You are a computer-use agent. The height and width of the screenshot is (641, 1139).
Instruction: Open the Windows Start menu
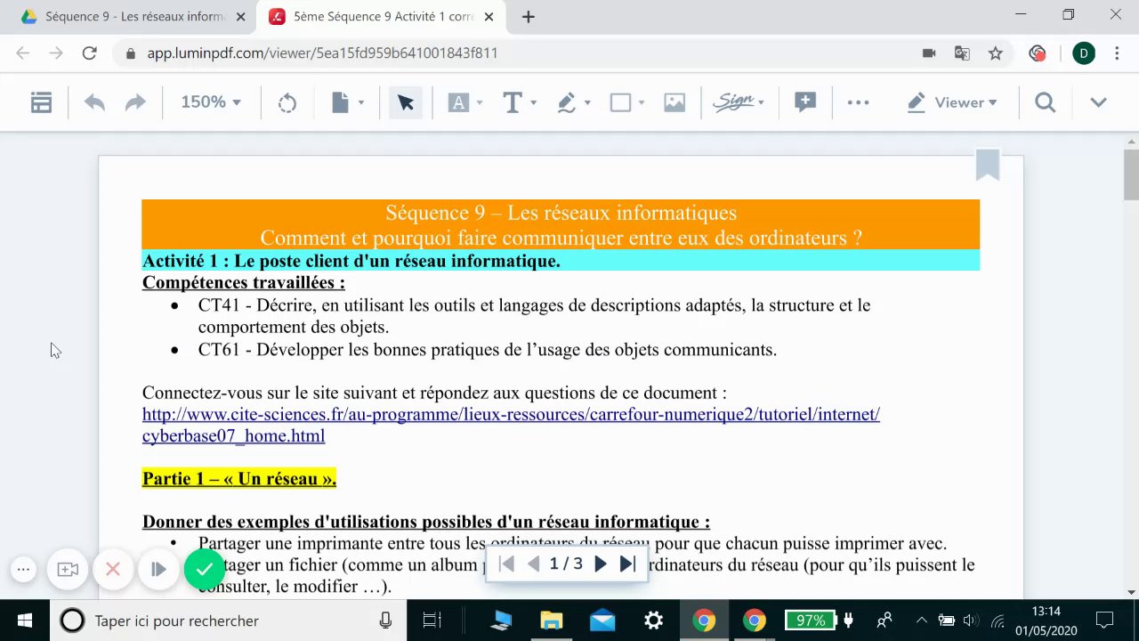(x=24, y=621)
